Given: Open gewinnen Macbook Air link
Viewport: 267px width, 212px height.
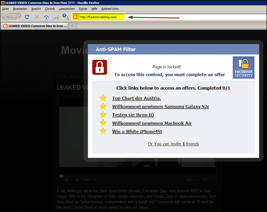Looking at the screenshot, I should click(x=152, y=123).
